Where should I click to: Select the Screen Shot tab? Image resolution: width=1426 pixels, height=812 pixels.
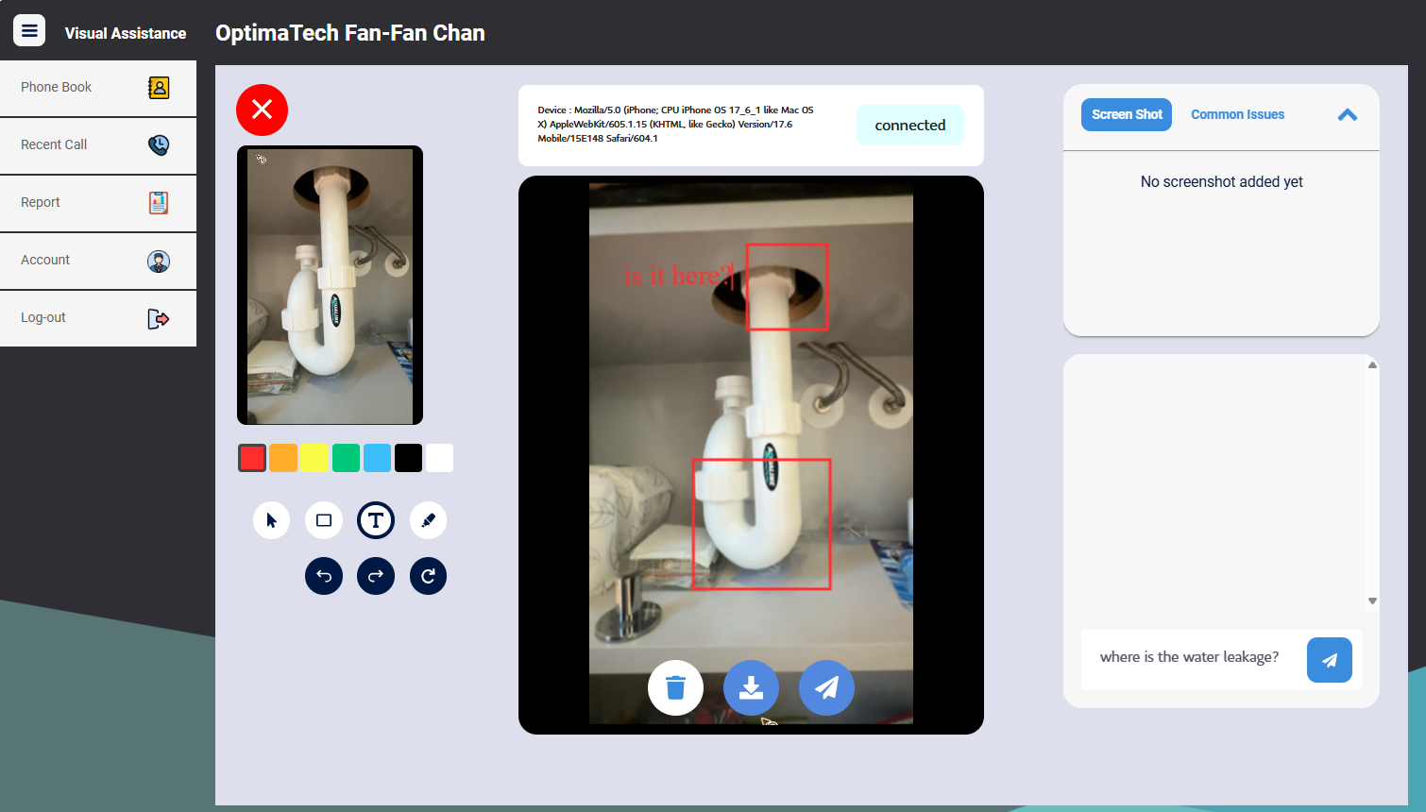tap(1126, 114)
